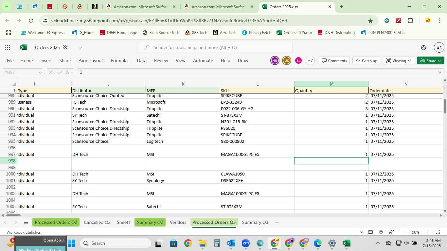The height and width of the screenshot is (251, 447).
Task: Open the Draw ribbon tab
Action: tap(243, 60)
